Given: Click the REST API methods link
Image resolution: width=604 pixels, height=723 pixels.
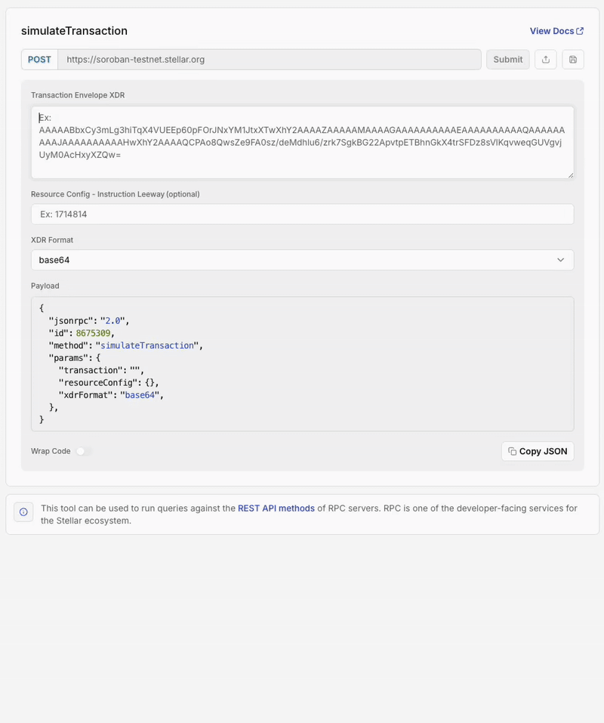Looking at the screenshot, I should coord(276,508).
